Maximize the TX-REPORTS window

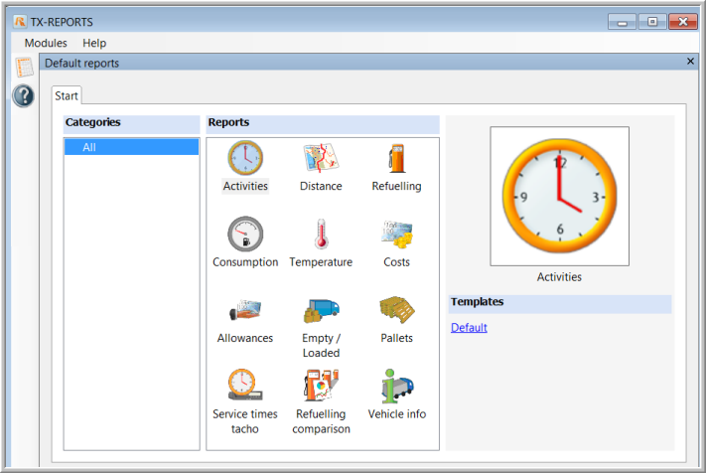coord(652,21)
